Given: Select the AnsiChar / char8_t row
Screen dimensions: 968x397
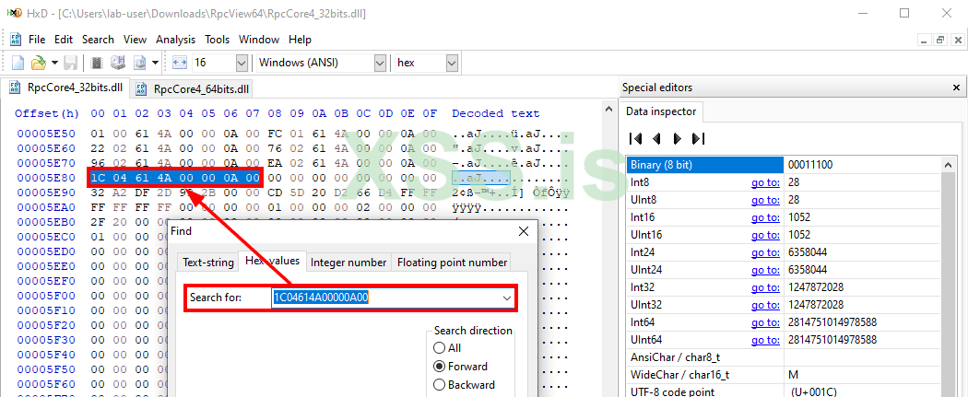Looking at the screenshot, I should click(x=784, y=356).
